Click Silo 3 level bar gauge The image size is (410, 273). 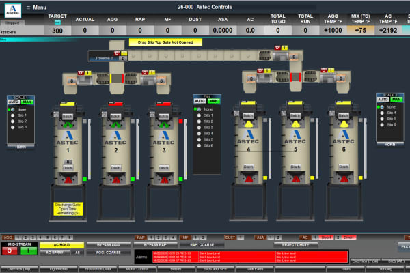[186, 149]
